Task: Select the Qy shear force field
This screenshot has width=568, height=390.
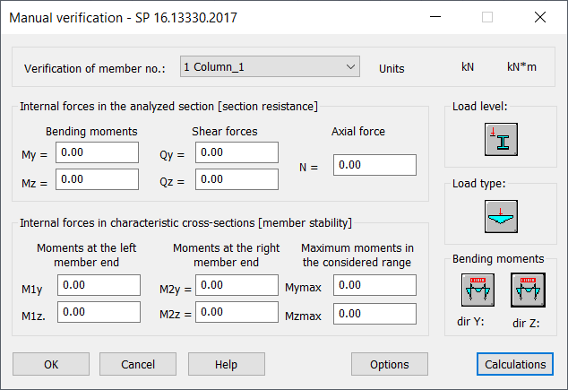Action: pos(237,152)
